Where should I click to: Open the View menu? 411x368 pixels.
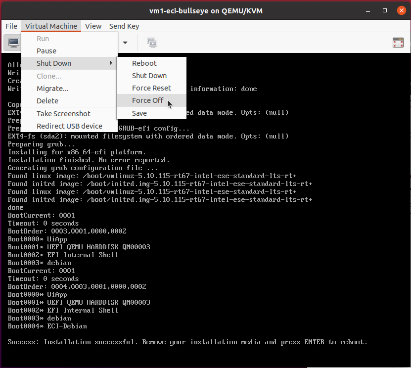click(x=93, y=26)
